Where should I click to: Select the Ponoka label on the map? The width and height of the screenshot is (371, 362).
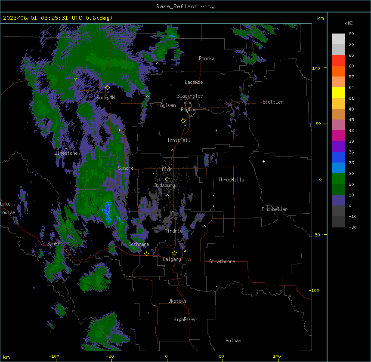coord(207,58)
